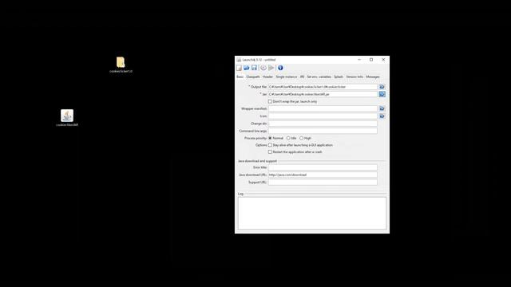The image size is (511, 287).
Task: Select the cookieclickerJAR Java file on the desktop
Action: click(x=67, y=118)
